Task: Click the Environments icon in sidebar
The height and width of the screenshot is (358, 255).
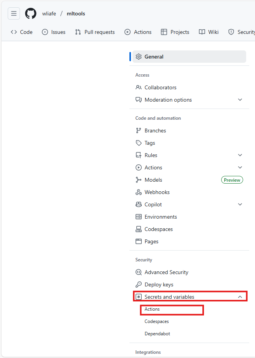Action: [x=139, y=217]
